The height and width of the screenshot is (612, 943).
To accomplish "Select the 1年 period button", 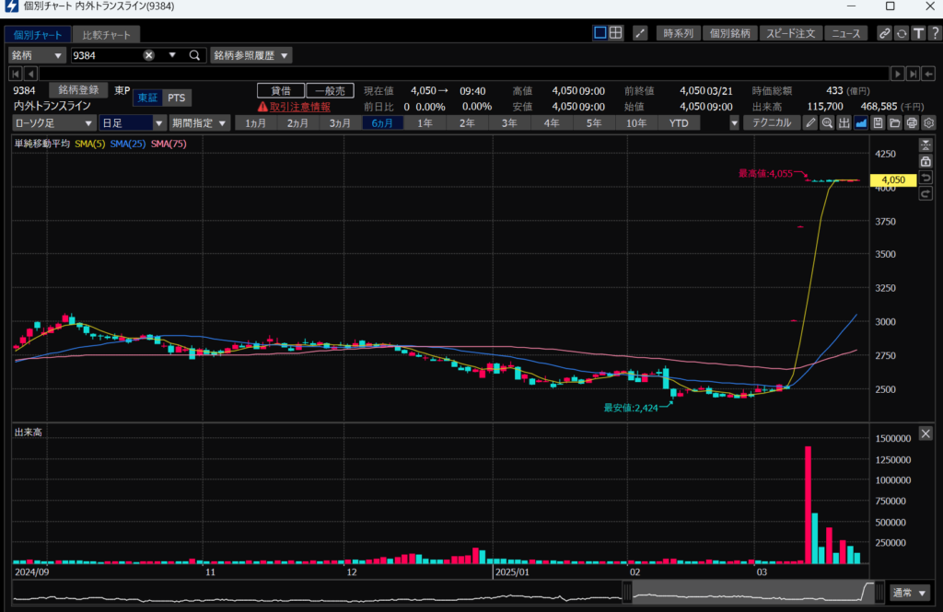I will click(x=425, y=123).
